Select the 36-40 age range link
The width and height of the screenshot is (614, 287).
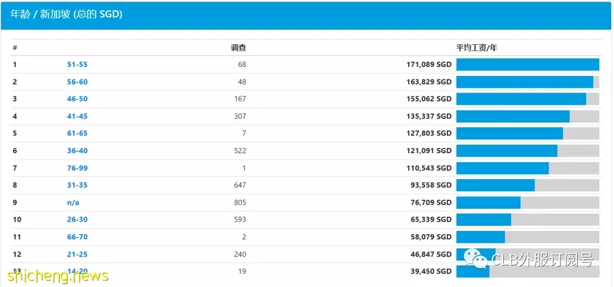77,151
